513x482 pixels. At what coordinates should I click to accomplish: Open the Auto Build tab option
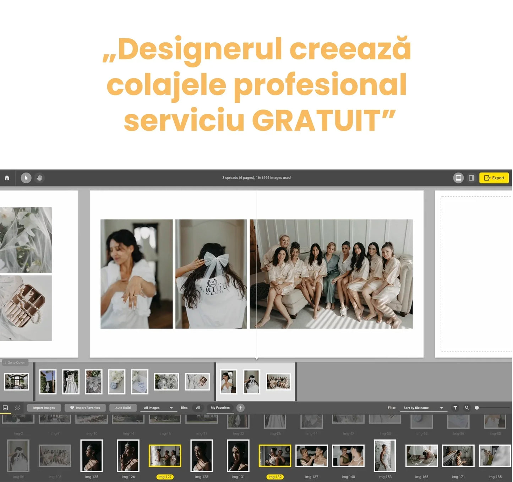point(123,408)
